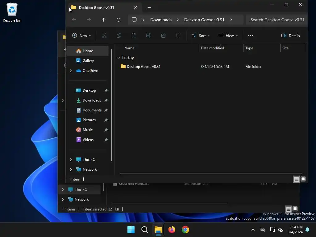Unpin Desktop from Quick access
This screenshot has height=237, width=316.
[x=106, y=90]
